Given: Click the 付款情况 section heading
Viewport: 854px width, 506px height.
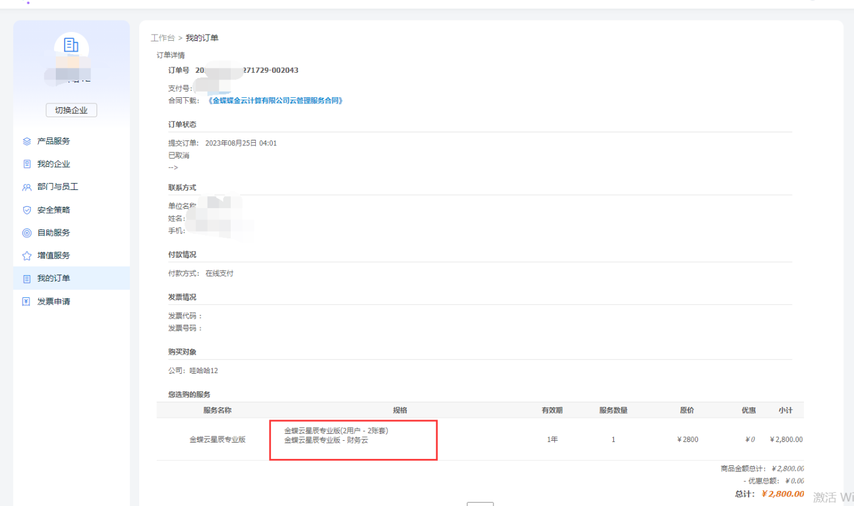Looking at the screenshot, I should click(x=182, y=255).
